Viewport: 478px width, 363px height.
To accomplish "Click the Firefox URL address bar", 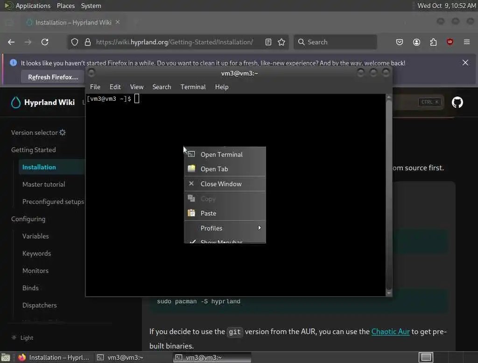I will tap(178, 42).
